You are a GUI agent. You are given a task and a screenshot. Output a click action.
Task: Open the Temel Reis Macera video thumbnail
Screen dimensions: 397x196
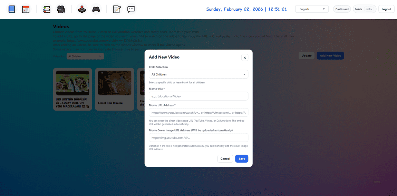114,83
